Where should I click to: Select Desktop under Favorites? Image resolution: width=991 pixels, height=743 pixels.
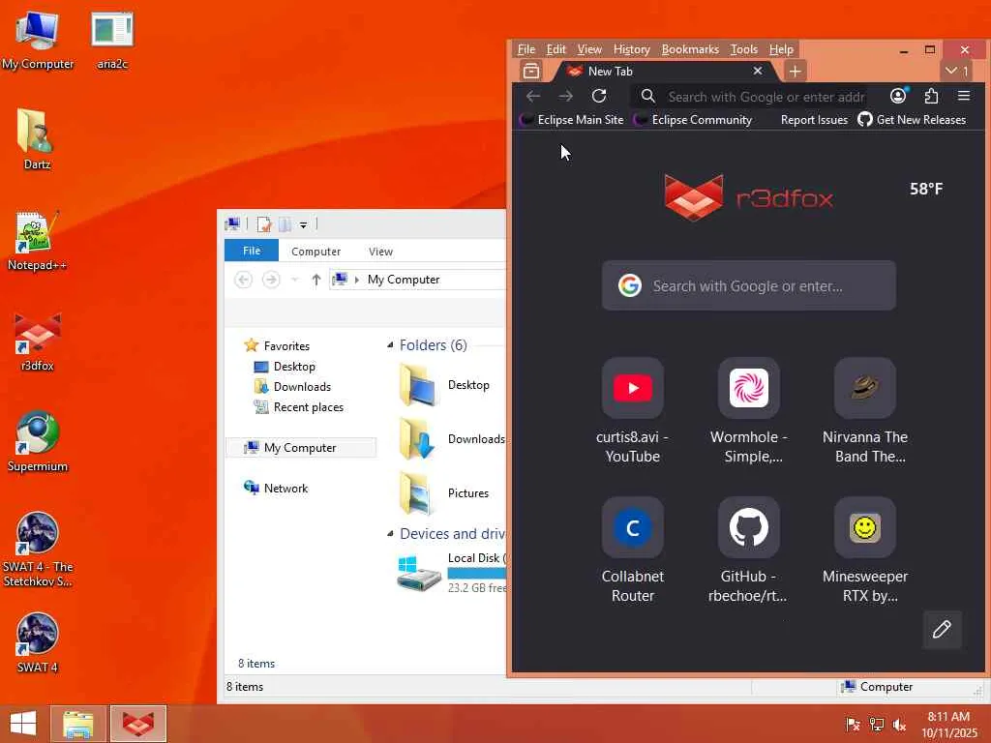tap(285, 367)
